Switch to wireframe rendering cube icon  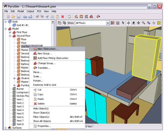click(x=60, y=23)
